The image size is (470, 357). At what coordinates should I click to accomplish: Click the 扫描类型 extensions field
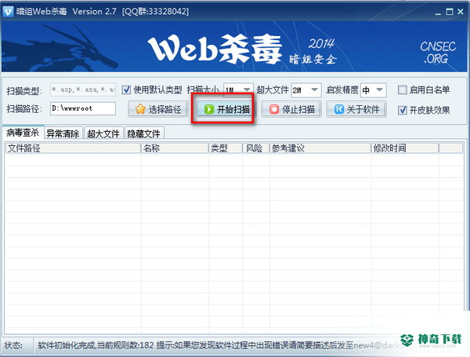click(x=83, y=89)
